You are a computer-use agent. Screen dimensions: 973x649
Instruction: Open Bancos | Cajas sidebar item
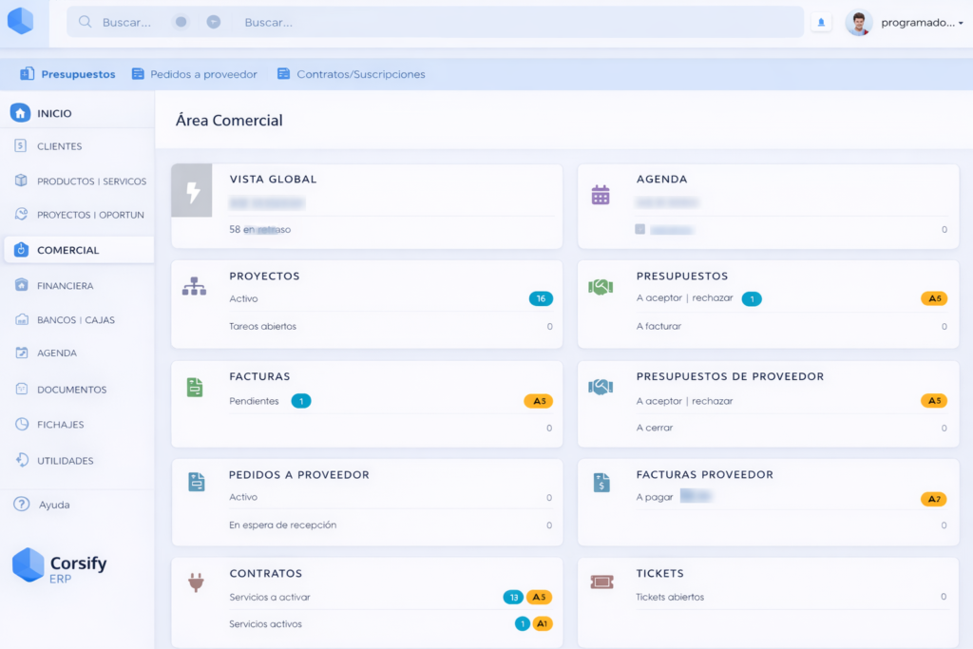pos(75,320)
